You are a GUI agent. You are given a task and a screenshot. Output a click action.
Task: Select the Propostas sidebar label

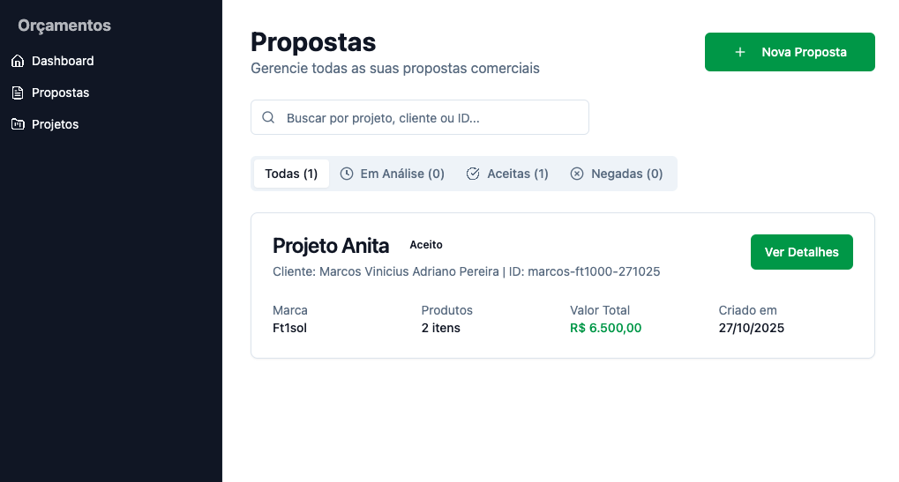[61, 93]
